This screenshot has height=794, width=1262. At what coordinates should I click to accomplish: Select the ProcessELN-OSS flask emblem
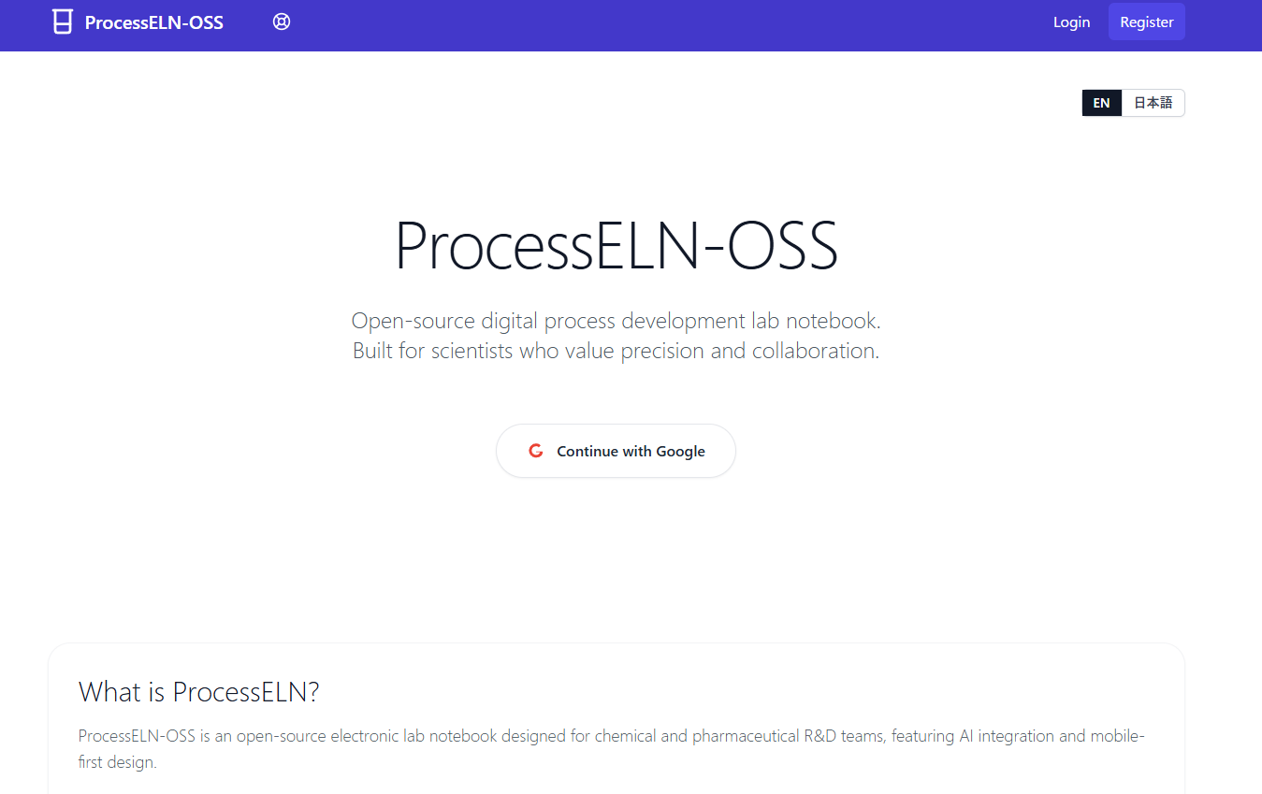click(x=61, y=21)
